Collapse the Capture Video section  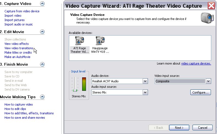(x=42, y=4)
